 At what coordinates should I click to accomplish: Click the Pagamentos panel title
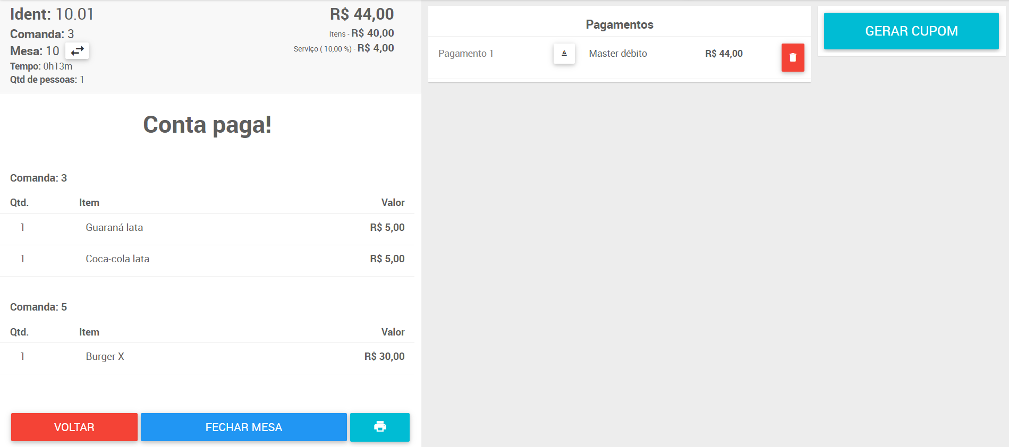coord(620,24)
